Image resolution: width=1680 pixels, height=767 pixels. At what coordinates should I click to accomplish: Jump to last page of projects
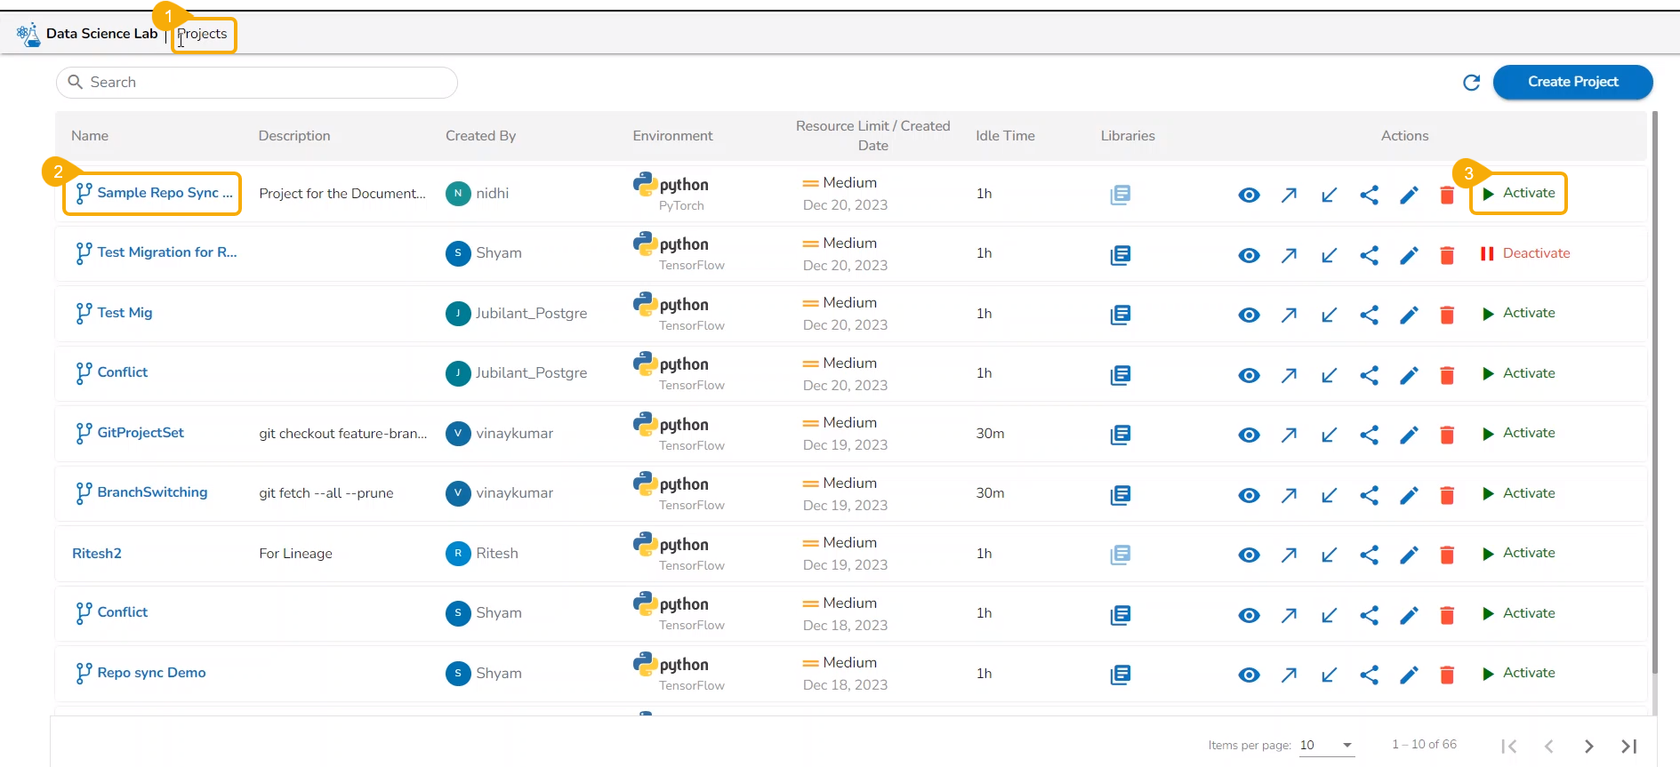(x=1628, y=747)
